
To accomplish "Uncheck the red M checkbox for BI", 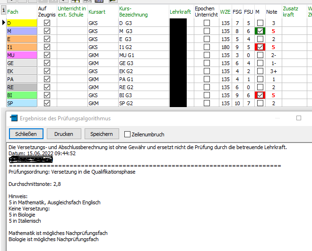I will pos(260,95).
